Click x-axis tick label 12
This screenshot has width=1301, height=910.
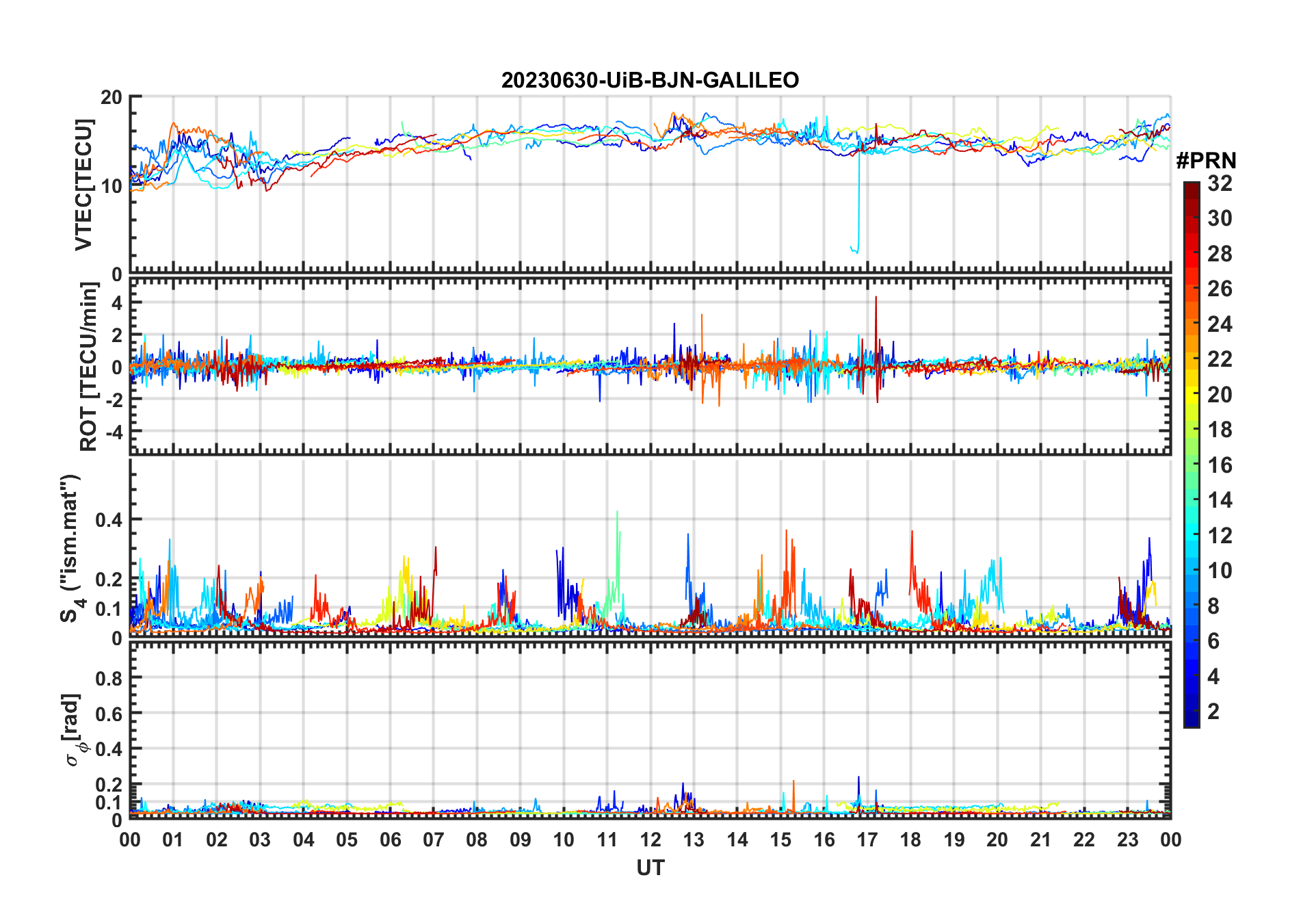[x=650, y=840]
